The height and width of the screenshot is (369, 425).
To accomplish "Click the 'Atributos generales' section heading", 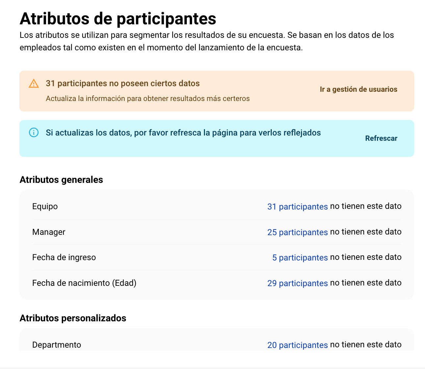I will (62, 180).
